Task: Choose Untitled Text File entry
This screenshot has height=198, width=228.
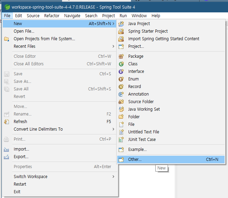Action: (x=171, y=132)
